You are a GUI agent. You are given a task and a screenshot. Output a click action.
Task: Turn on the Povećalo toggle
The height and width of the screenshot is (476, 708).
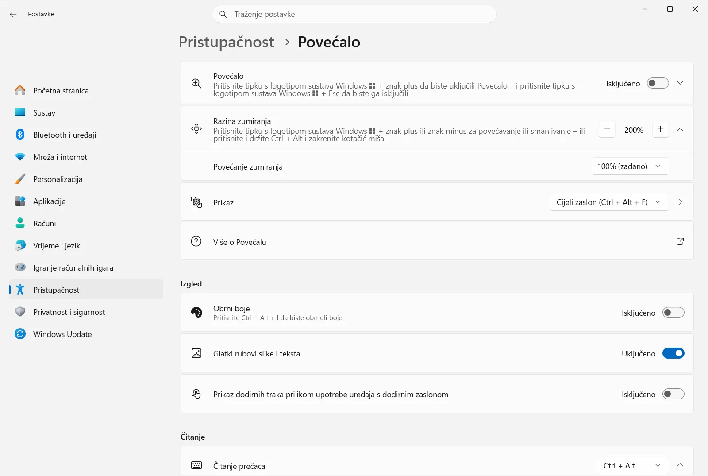click(x=658, y=83)
